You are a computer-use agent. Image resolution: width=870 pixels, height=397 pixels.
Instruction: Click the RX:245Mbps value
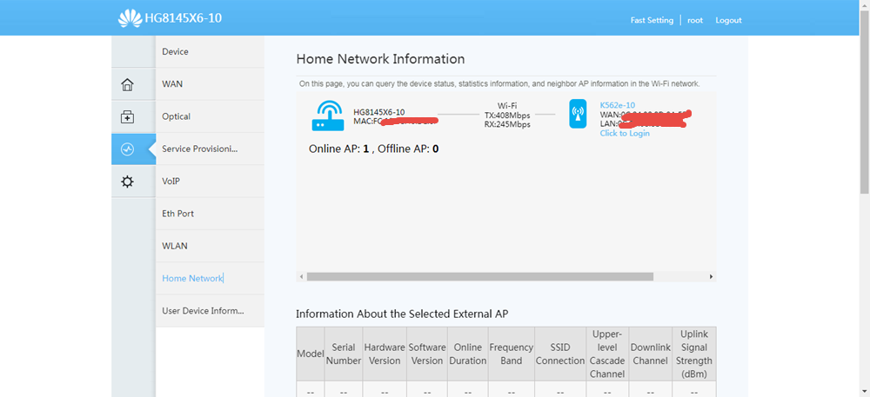[507, 124]
